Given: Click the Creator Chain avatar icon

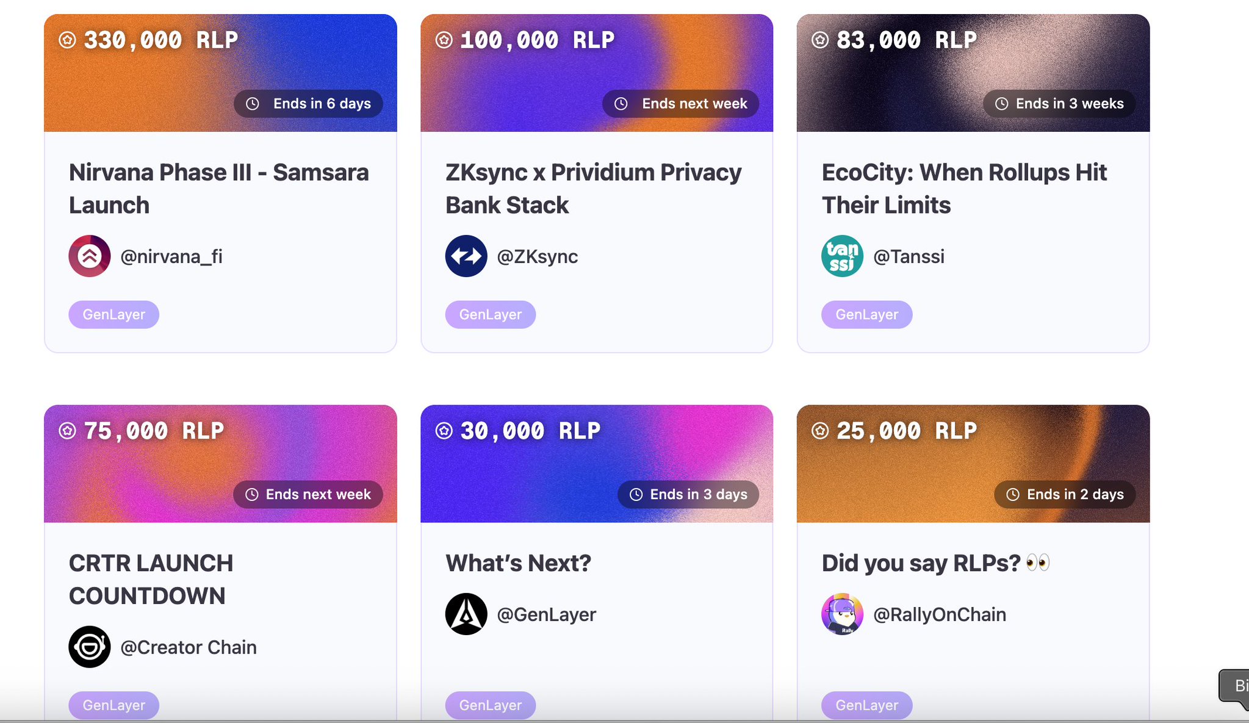Looking at the screenshot, I should (x=89, y=647).
